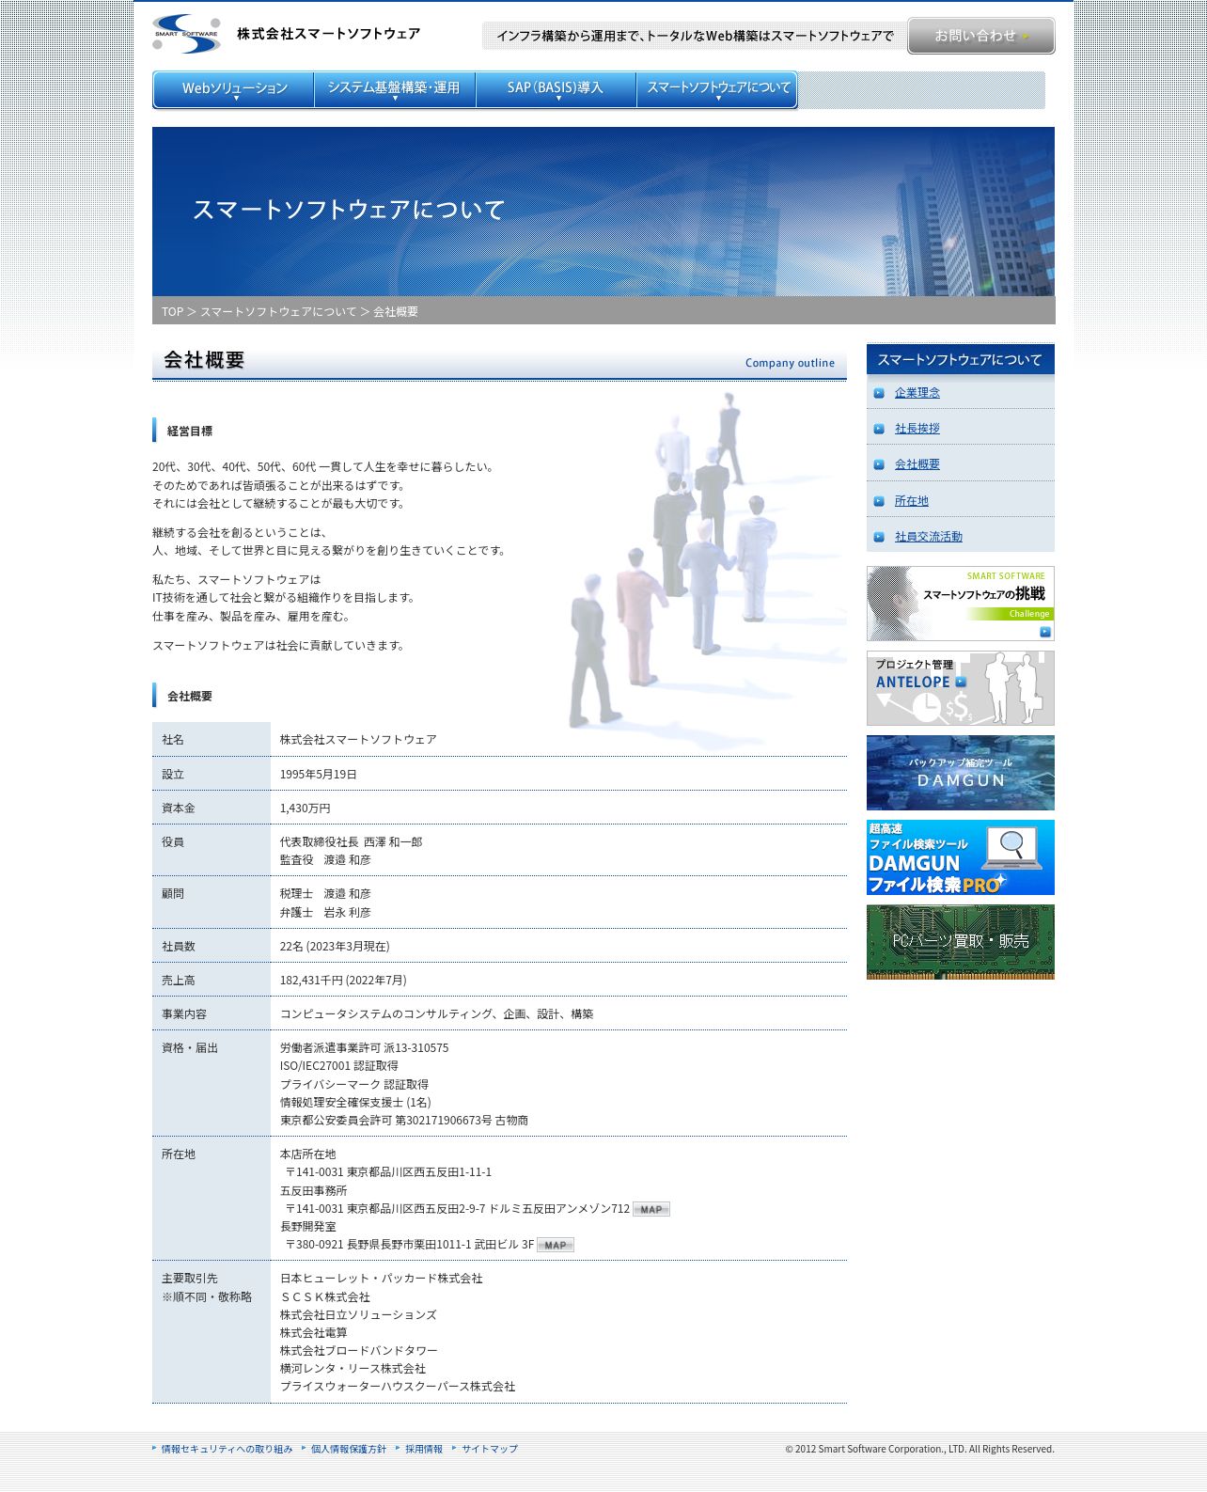Click the 日本ヒューレット・パッカード株式会社 entry
The image size is (1207, 1492).
381,1278
